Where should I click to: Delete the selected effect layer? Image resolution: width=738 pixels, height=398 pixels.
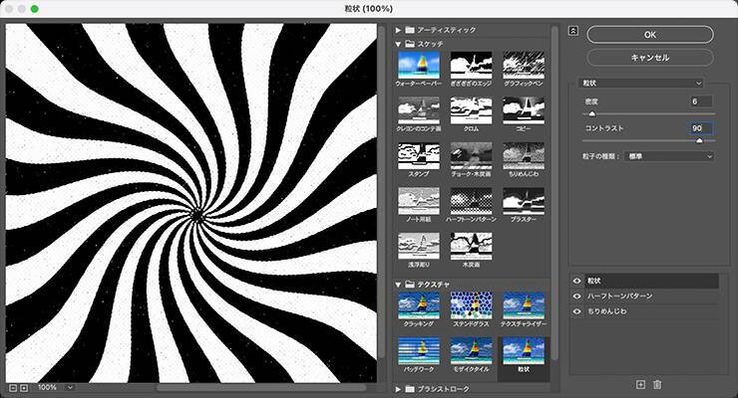[657, 384]
